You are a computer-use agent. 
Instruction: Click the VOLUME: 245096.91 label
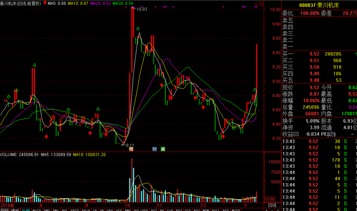[19, 155]
